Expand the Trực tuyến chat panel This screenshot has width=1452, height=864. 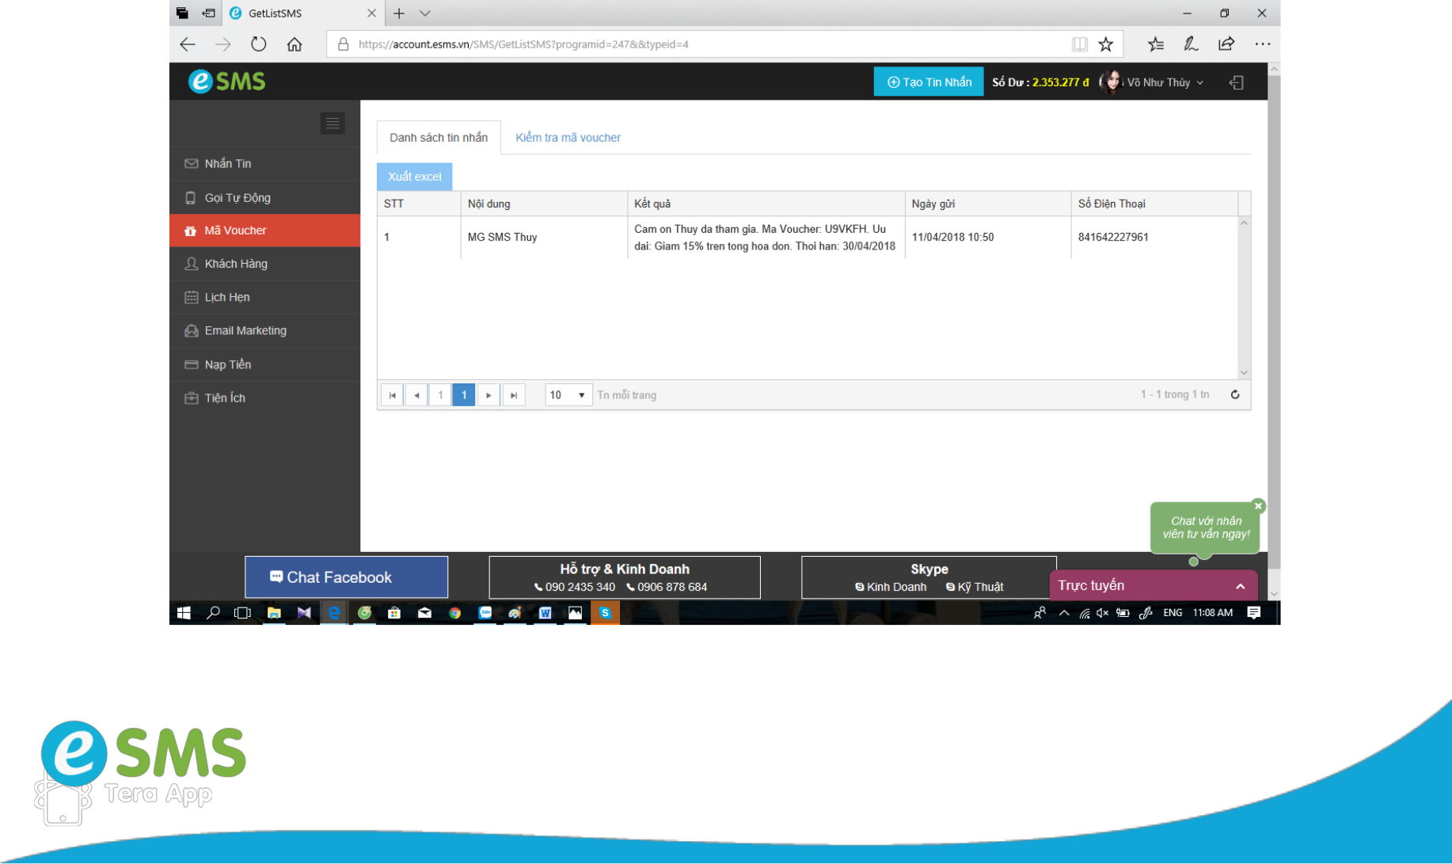[x=1154, y=586]
